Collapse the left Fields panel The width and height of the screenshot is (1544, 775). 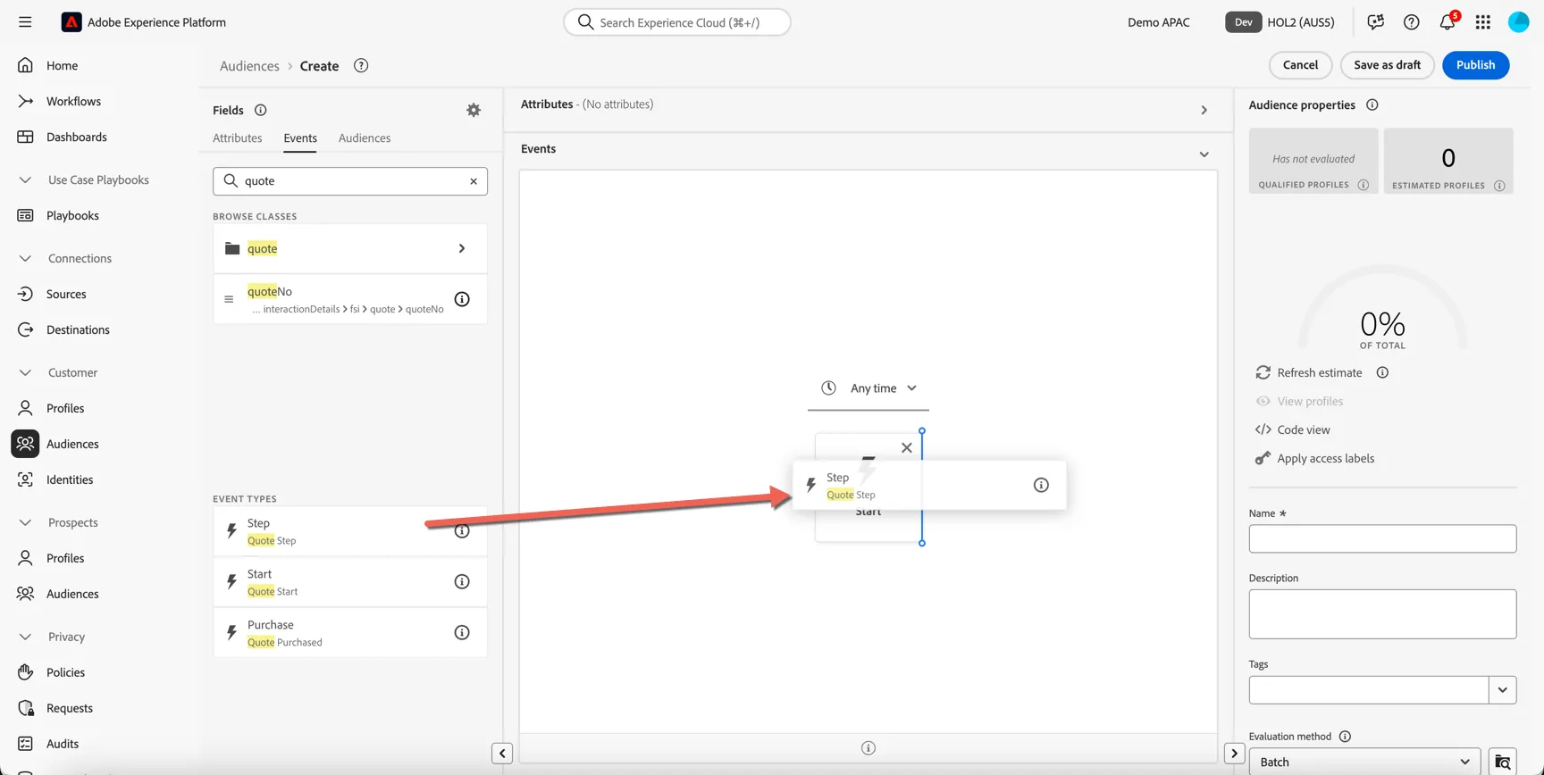[502, 754]
